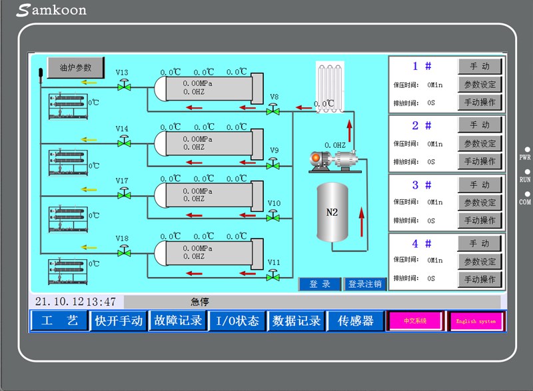The width and height of the screenshot is (533, 391).
Task: Open the I/O状态 page
Action: click(x=237, y=321)
